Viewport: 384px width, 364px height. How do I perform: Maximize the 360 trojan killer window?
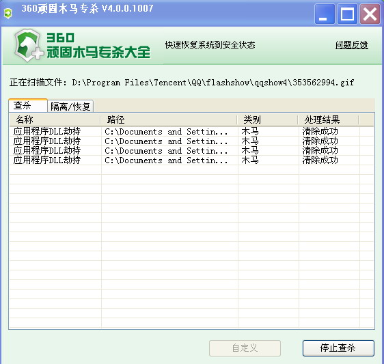[347, 14]
